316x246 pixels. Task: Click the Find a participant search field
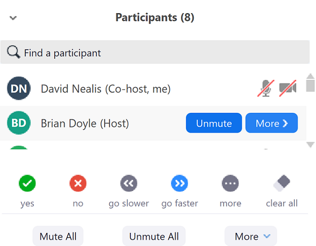coord(155,52)
